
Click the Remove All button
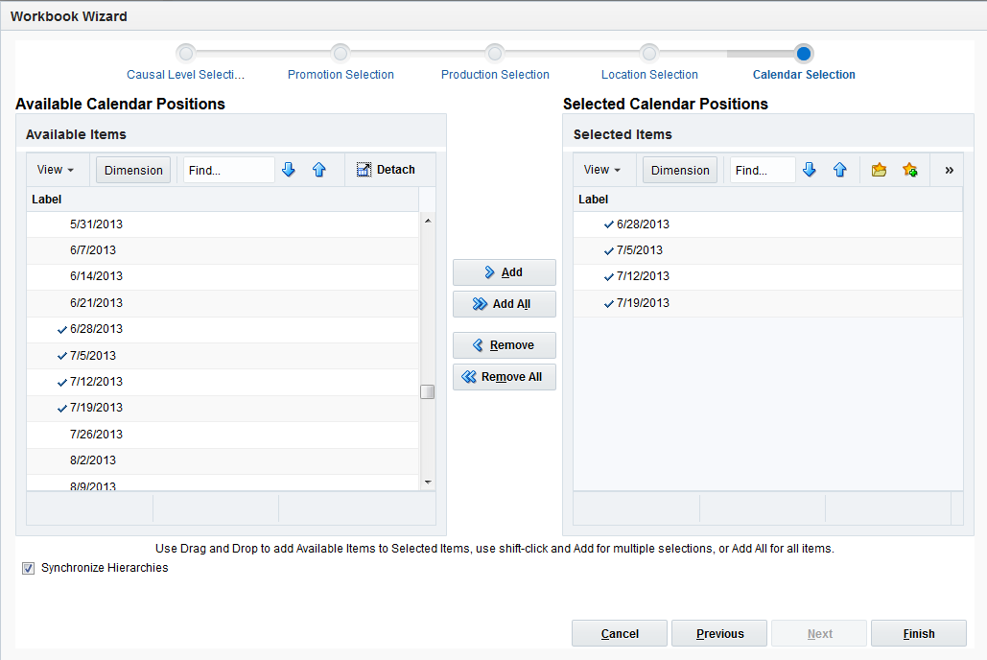505,377
